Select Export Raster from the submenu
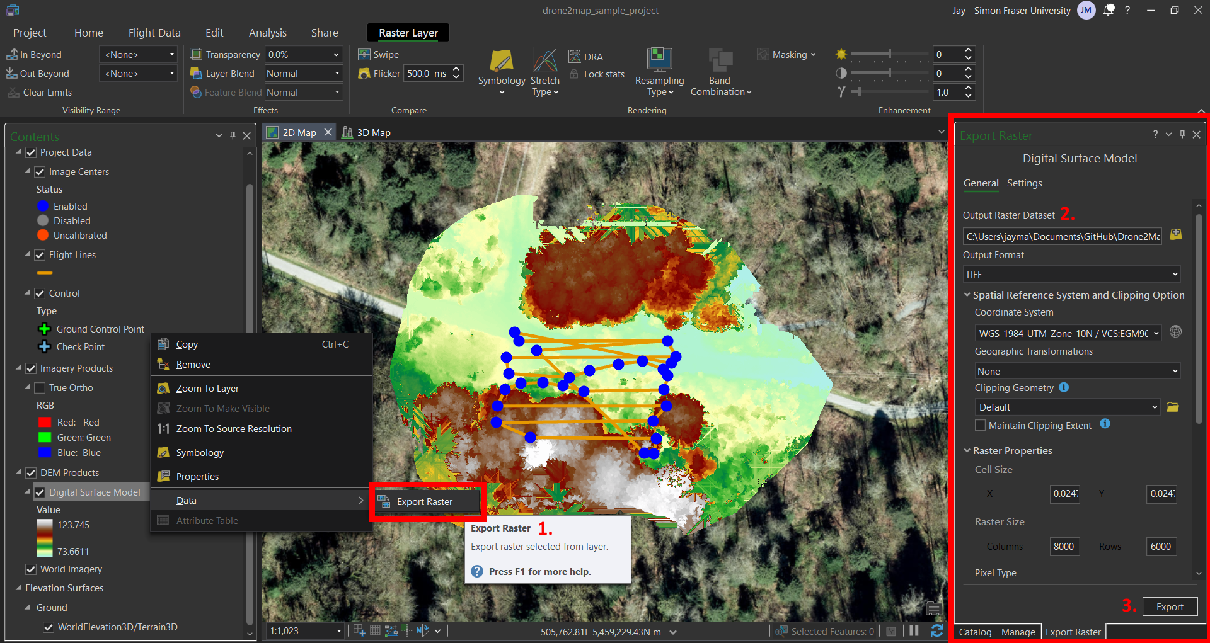This screenshot has width=1210, height=643. [x=424, y=502]
